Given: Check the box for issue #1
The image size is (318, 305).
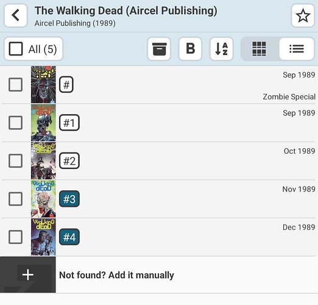Looking at the screenshot, I should pos(15,123).
